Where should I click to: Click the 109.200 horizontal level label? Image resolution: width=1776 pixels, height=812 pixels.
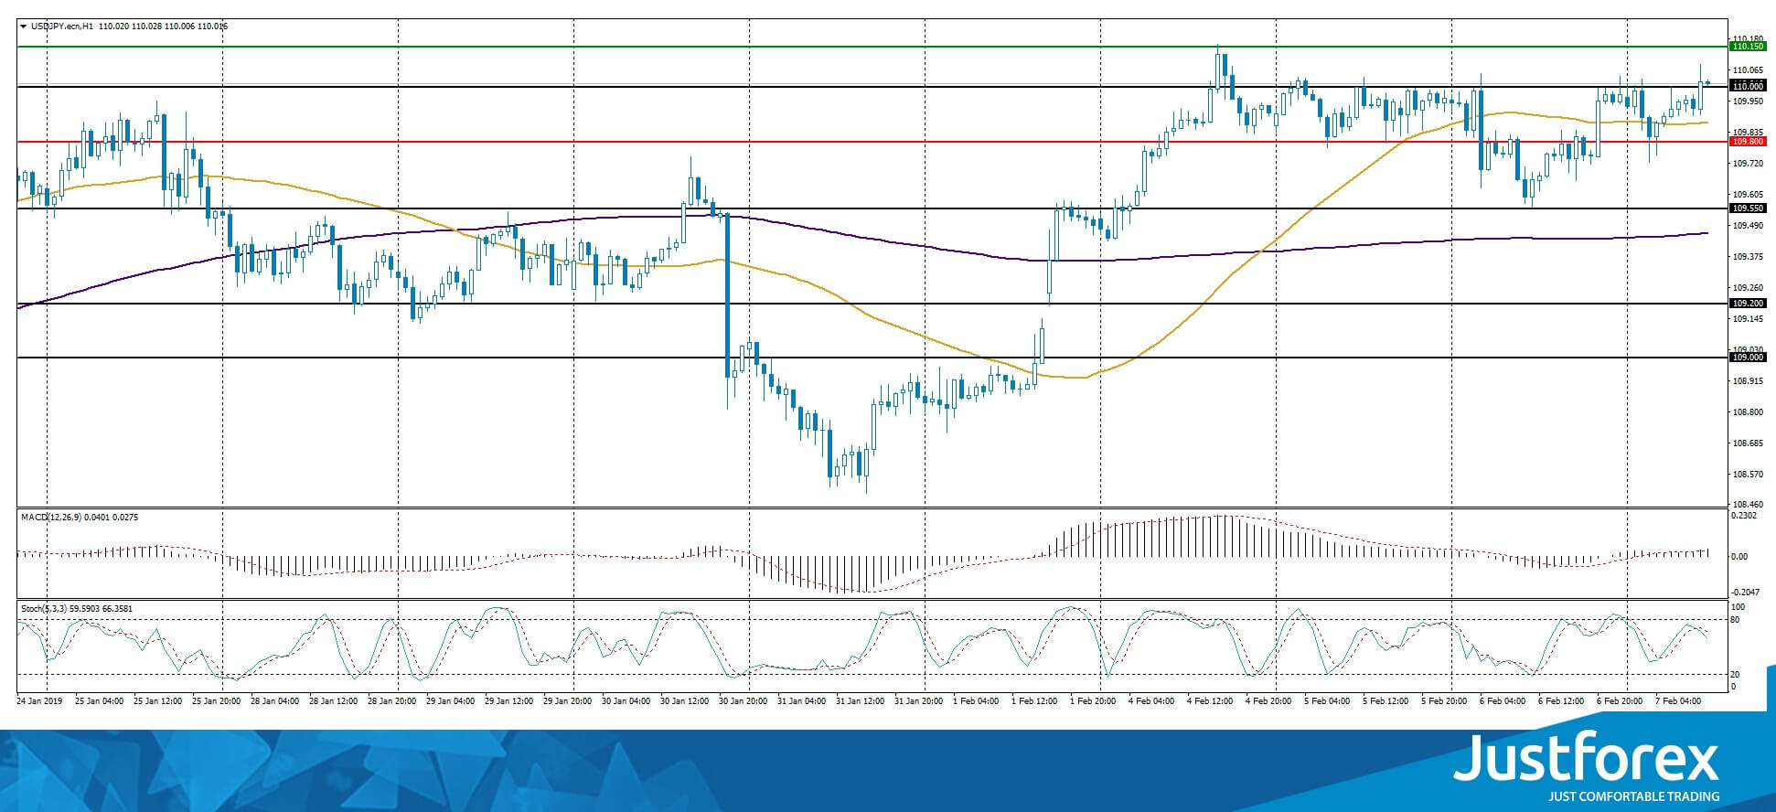pyautogui.click(x=1748, y=304)
